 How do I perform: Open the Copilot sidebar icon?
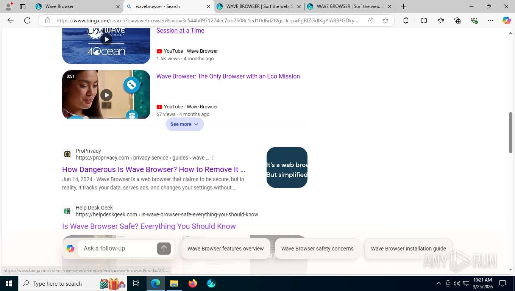tap(507, 20)
